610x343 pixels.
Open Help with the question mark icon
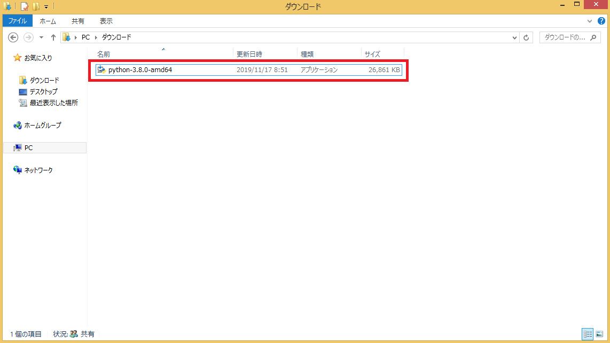point(601,21)
